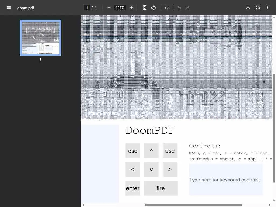
Task: Click the redo arrow icon
Action: (188, 8)
